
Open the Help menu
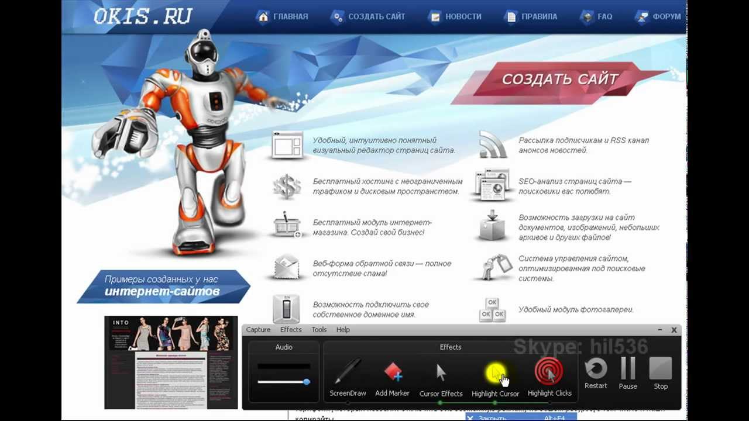pos(343,330)
